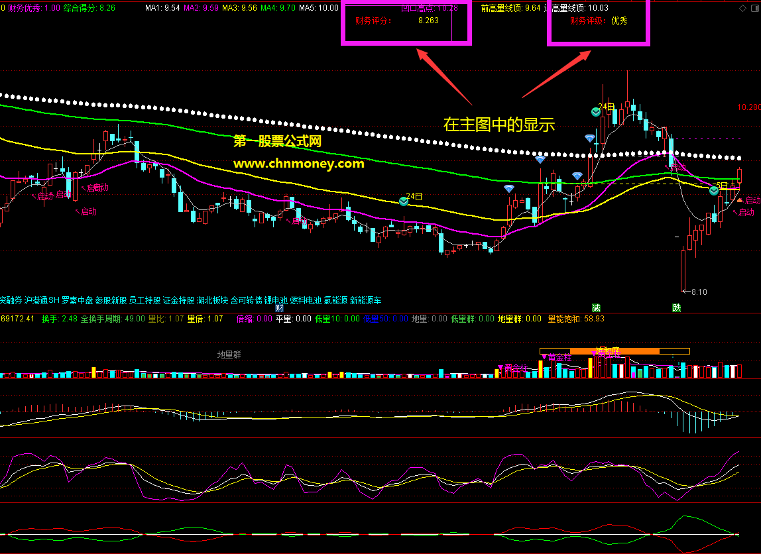This screenshot has height=554, width=761.
Task: Click the 平量: 0.00 value
Action: point(294,319)
